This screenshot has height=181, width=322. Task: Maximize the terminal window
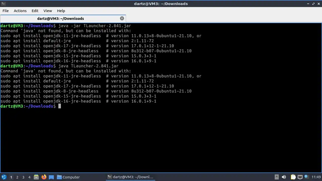pos(313,4)
